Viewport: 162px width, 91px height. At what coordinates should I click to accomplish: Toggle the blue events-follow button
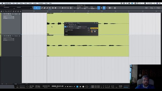pyautogui.click(x=104, y=8)
